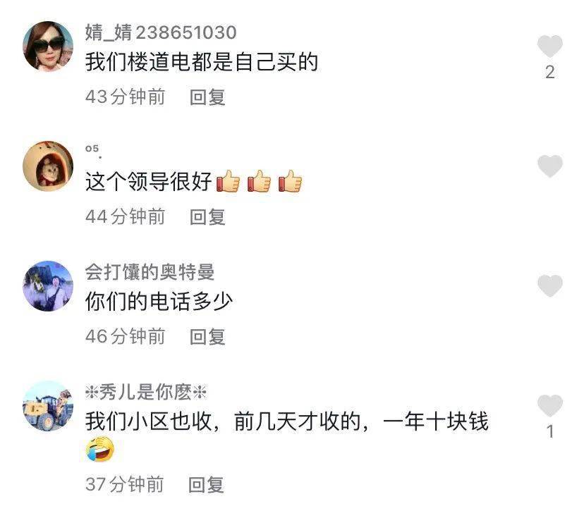Select the comment text '你们的电话多少'
Screen dimensions: 584x506
[159, 302]
